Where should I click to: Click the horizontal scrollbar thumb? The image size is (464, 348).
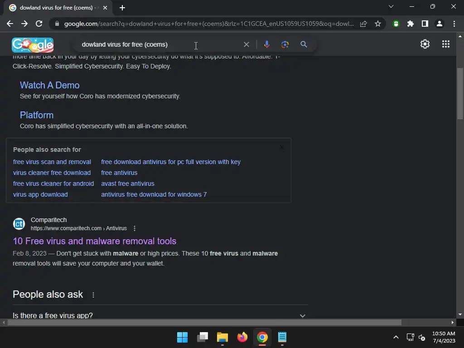[x=204, y=322]
